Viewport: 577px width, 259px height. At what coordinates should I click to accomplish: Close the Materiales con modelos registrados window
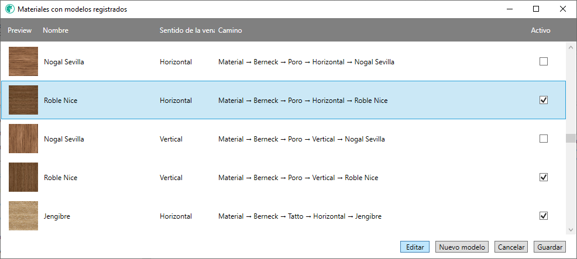(562, 9)
